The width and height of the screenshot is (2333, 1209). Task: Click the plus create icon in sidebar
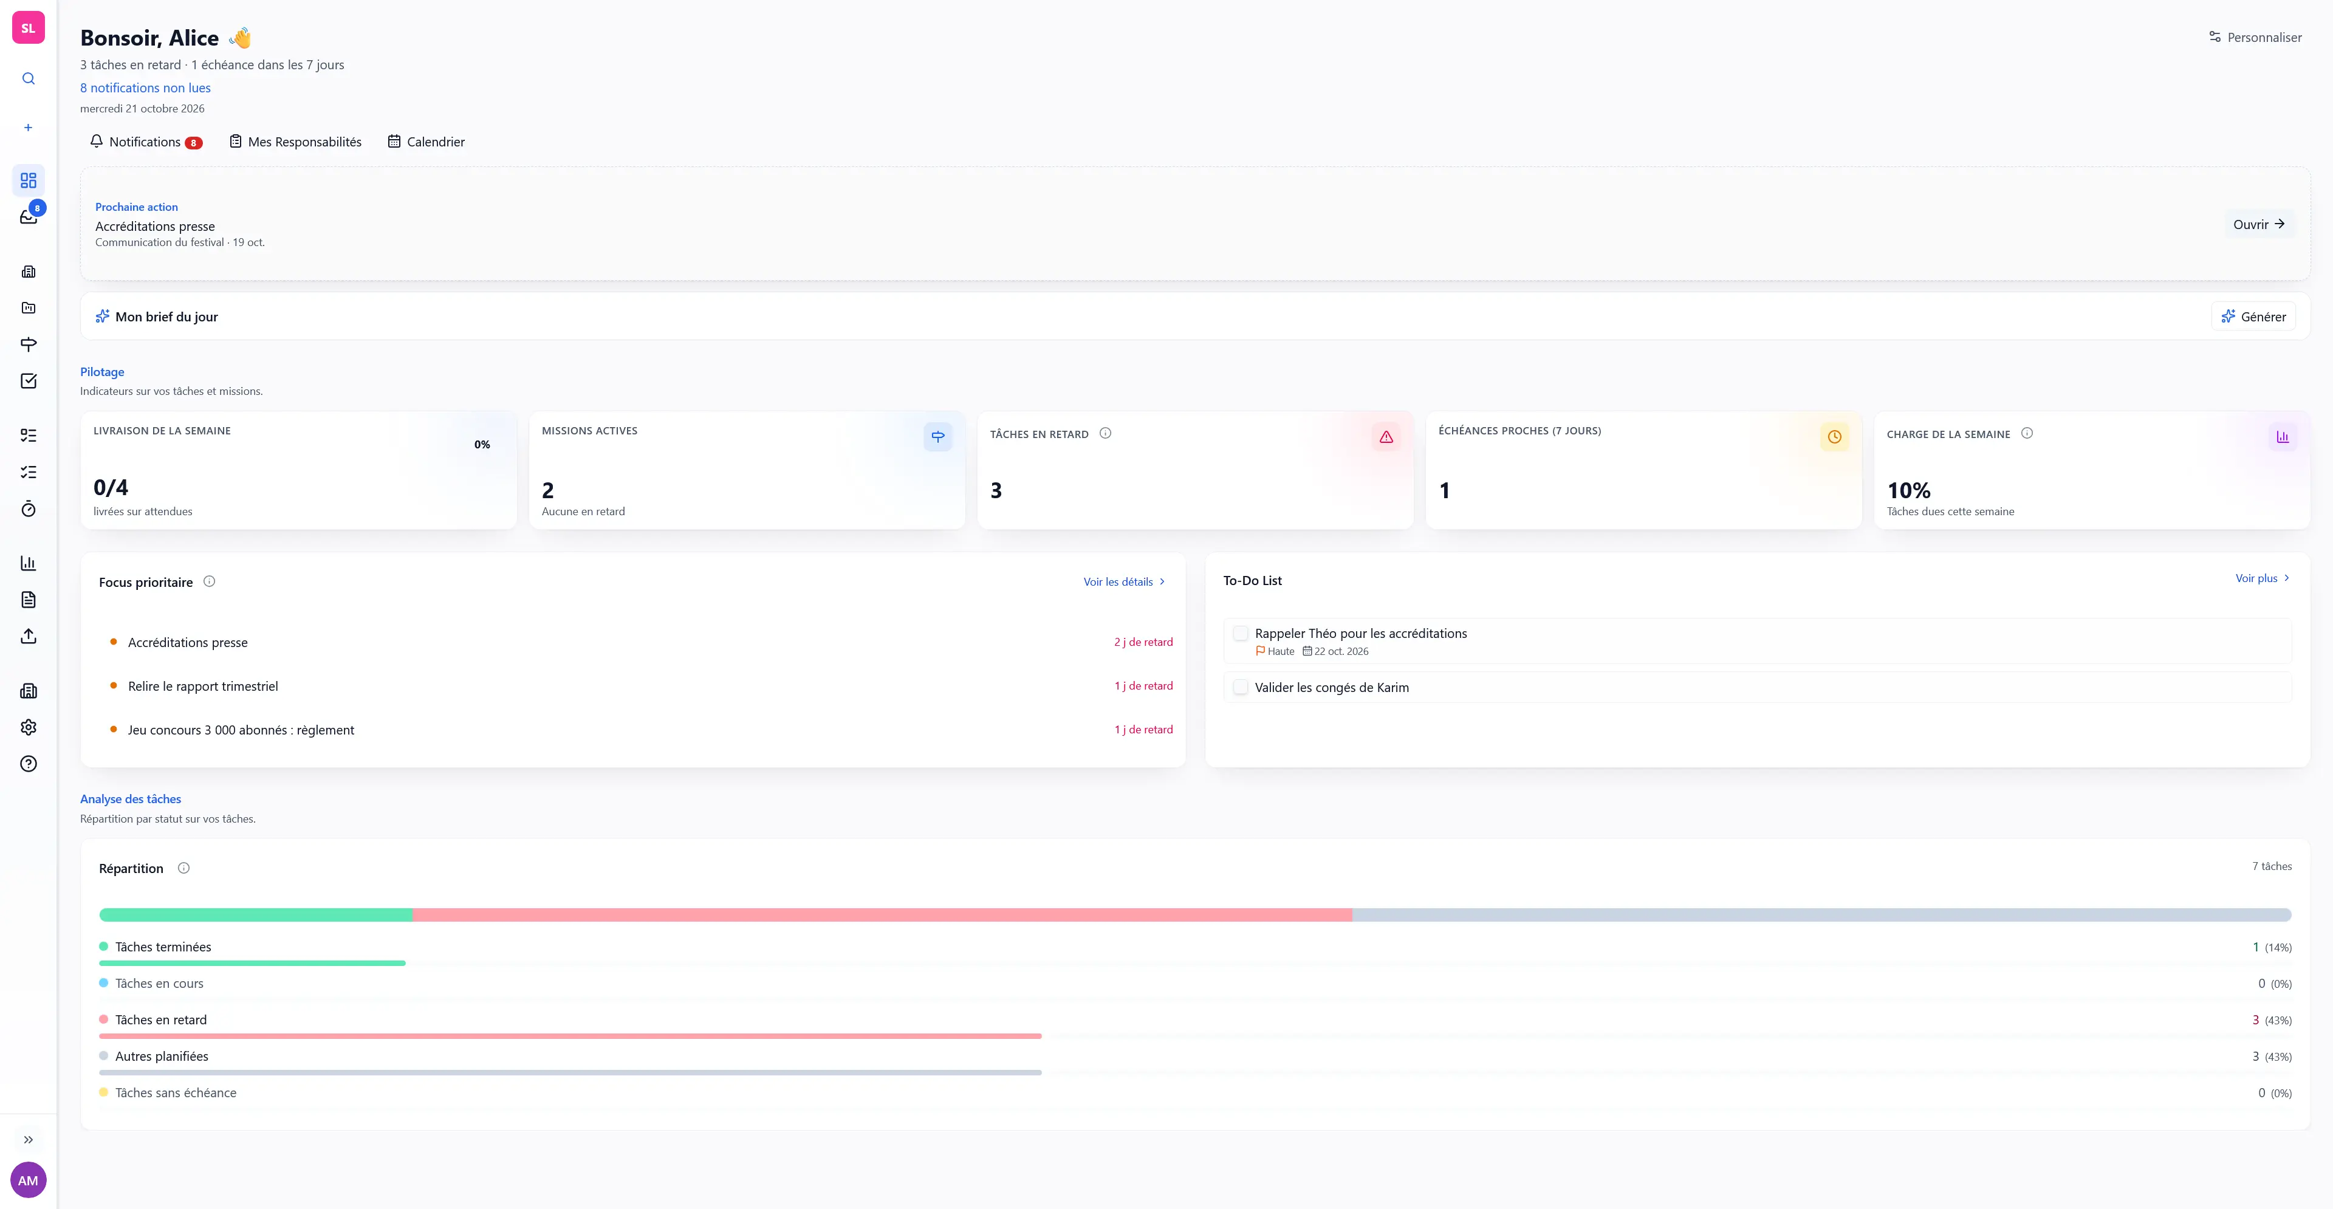tap(28, 128)
